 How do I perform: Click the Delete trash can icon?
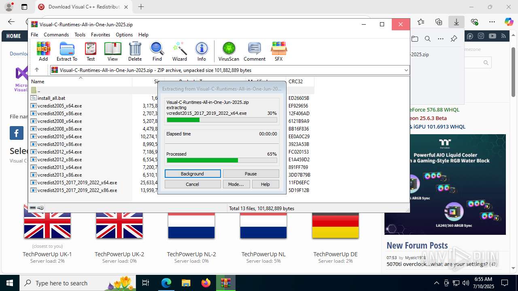click(x=135, y=51)
